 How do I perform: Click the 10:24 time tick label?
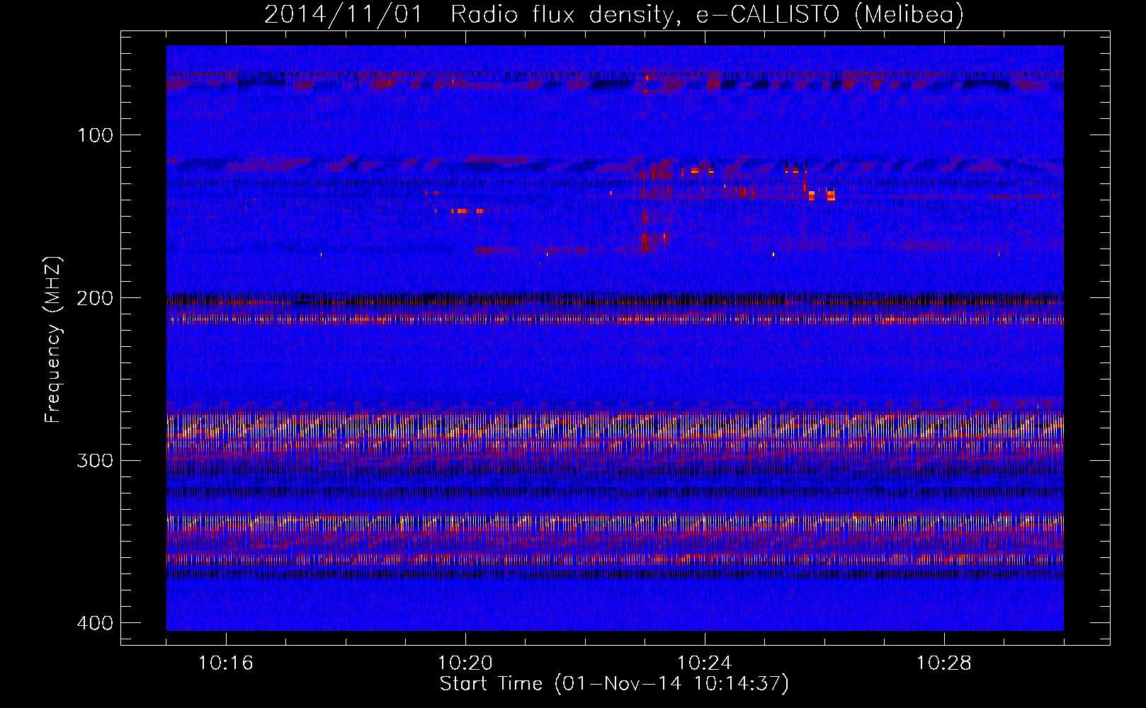705,663
